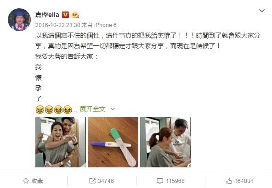Click the comment bubble icon

point(160,181)
